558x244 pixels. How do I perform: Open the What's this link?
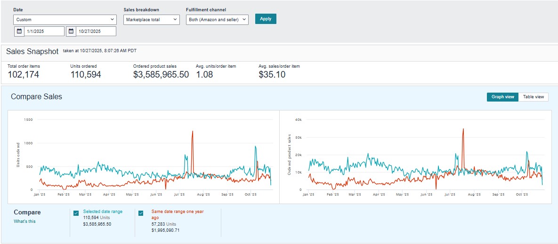24,221
